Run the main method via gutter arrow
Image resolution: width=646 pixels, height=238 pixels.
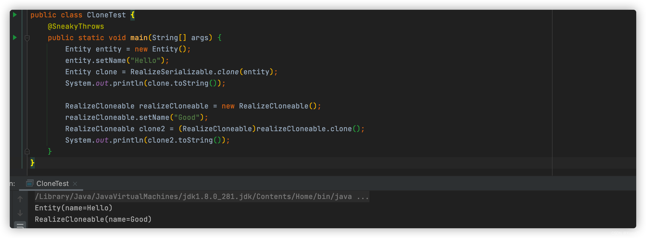[15, 37]
